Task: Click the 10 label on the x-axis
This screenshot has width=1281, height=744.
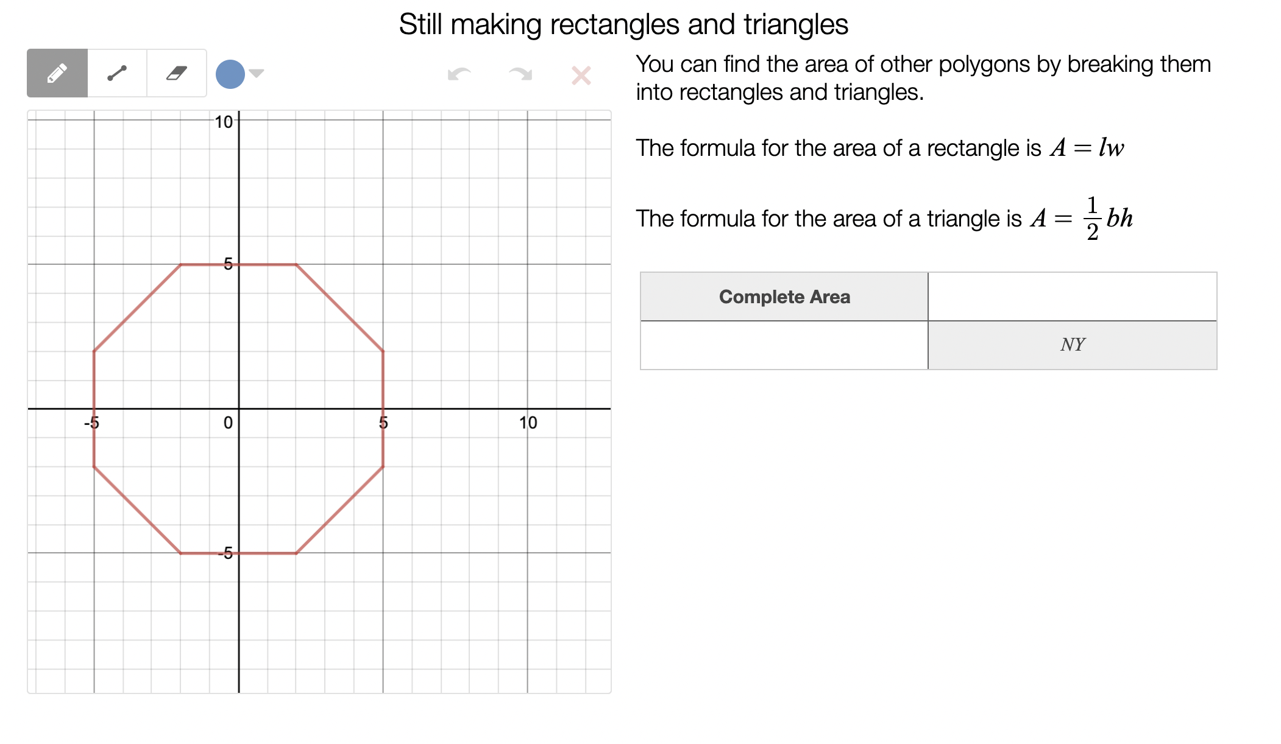Action: click(x=528, y=423)
